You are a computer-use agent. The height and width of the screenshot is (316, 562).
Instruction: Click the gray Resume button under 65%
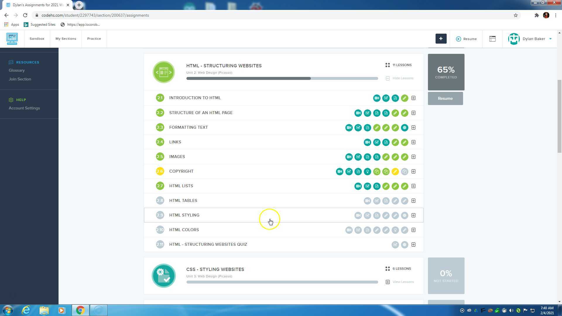point(445,98)
